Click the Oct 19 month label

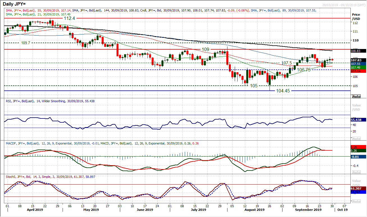[343, 210]
